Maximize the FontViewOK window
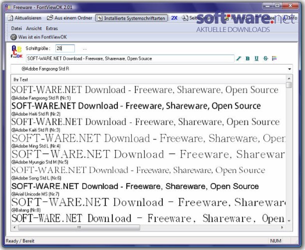The height and width of the screenshot is (250, 305). (277, 6)
